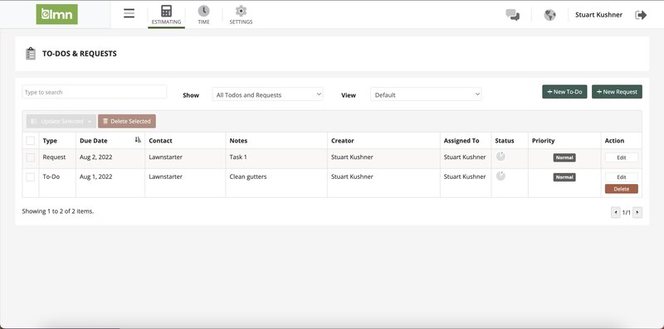Image resolution: width=664 pixels, height=329 pixels.
Task: Edit the Clean gutters to-do
Action: pos(621,177)
